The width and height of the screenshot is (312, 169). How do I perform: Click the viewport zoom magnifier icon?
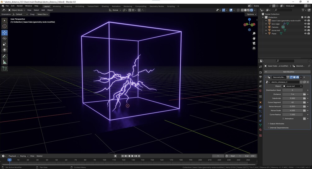pos(254,34)
